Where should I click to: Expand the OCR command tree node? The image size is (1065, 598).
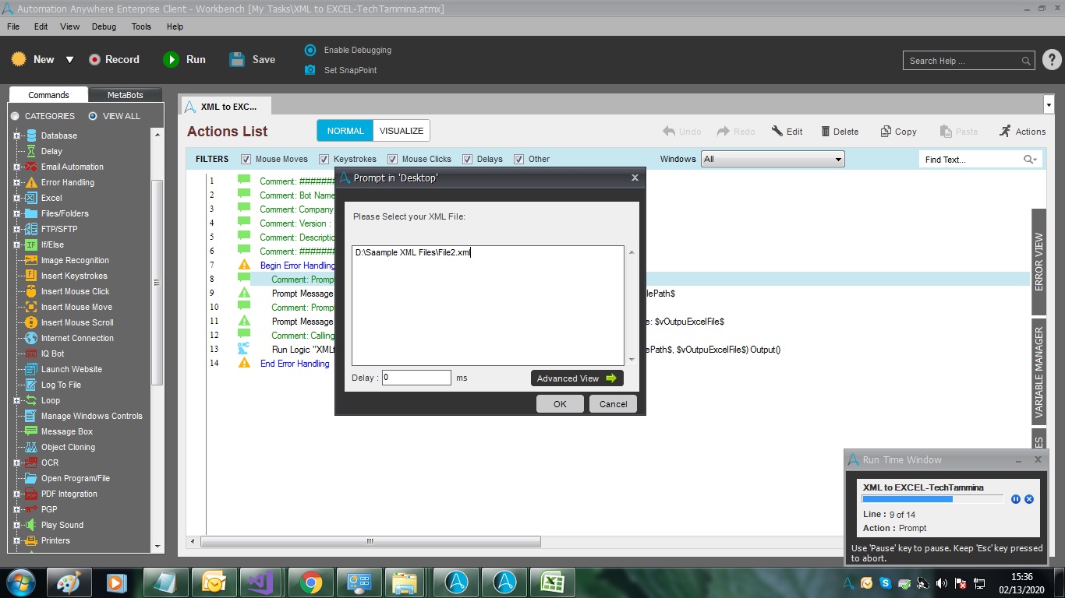pos(16,463)
